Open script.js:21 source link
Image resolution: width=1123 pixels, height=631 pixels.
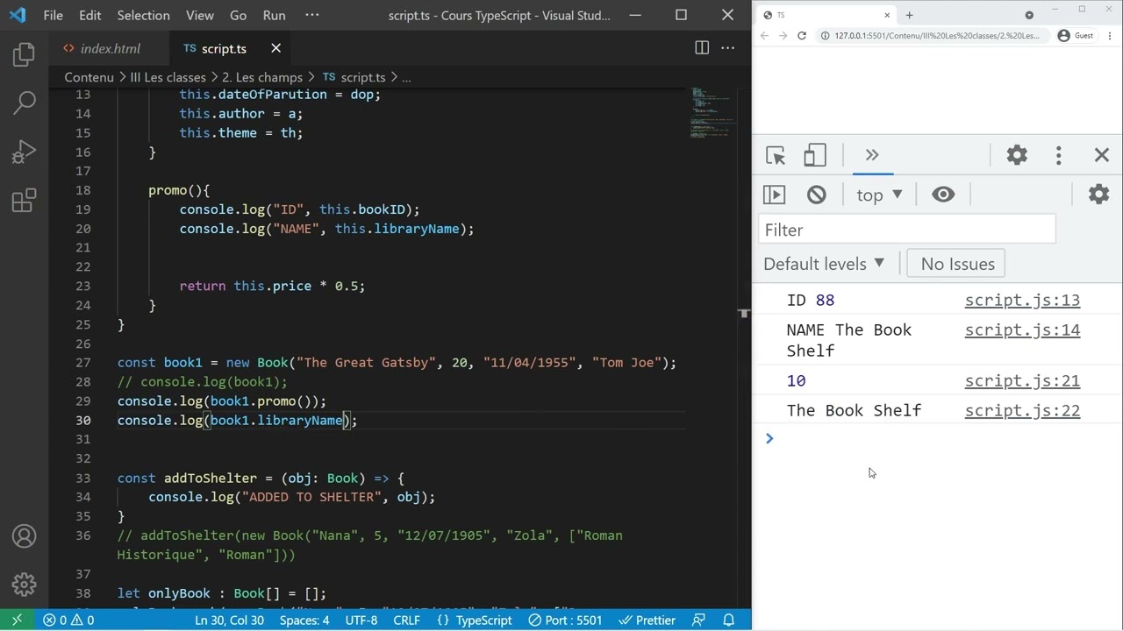point(1022,381)
